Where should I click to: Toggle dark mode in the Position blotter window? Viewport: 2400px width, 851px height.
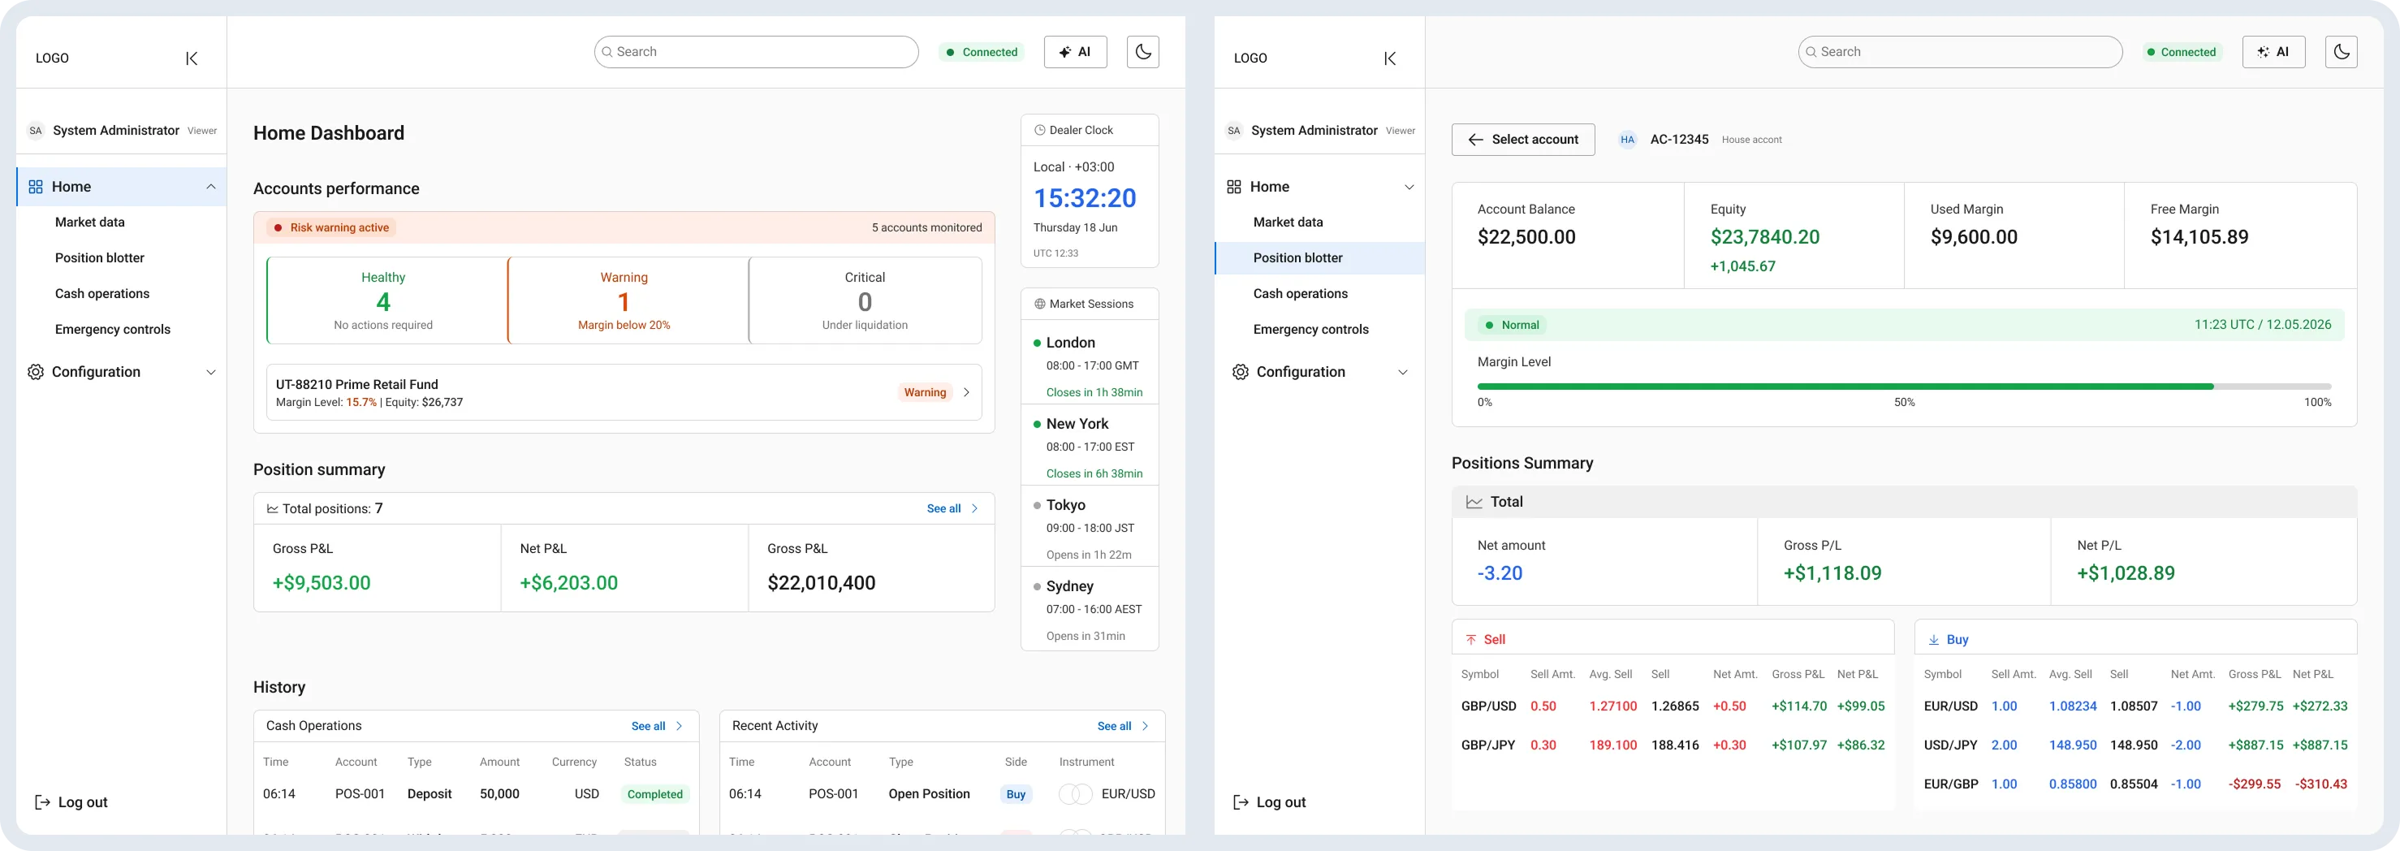coord(2342,52)
